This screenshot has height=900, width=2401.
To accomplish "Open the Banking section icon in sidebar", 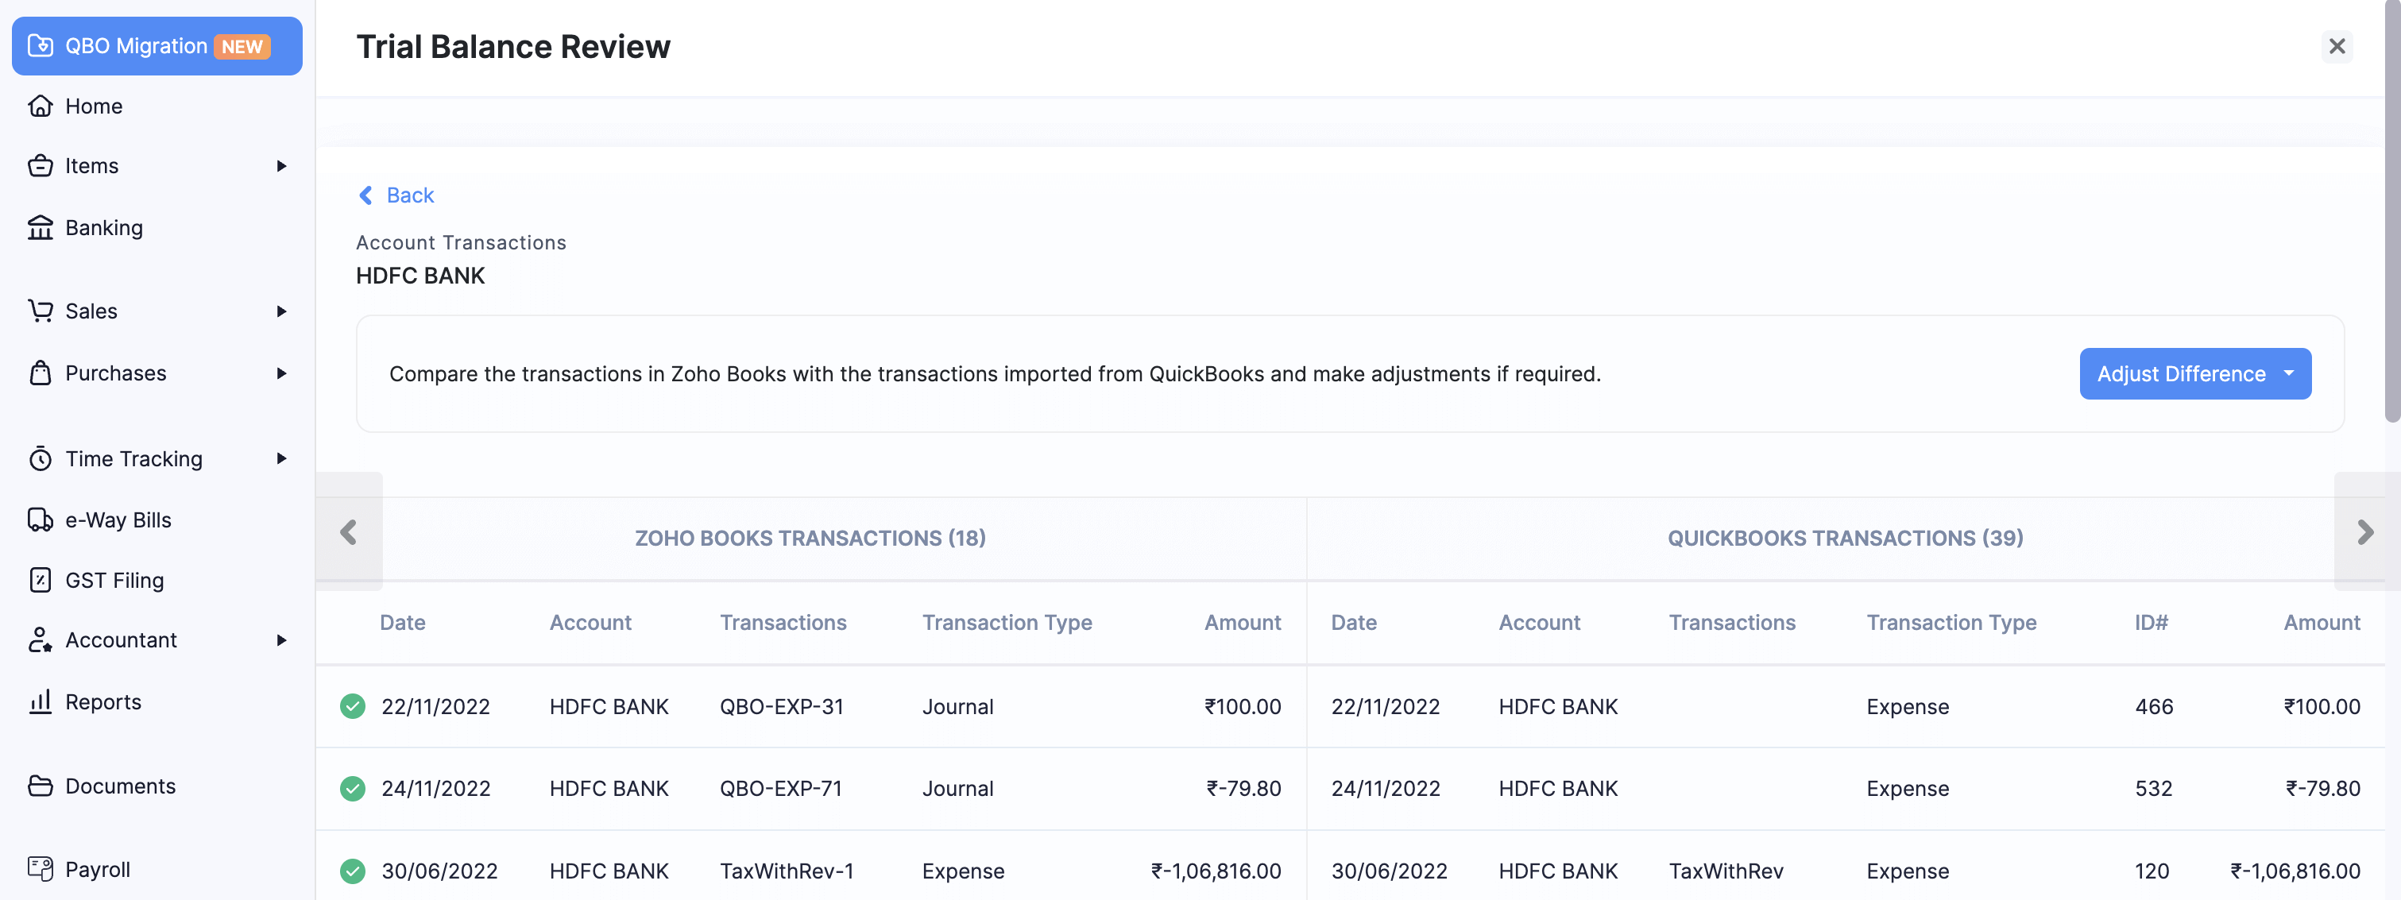I will [41, 227].
